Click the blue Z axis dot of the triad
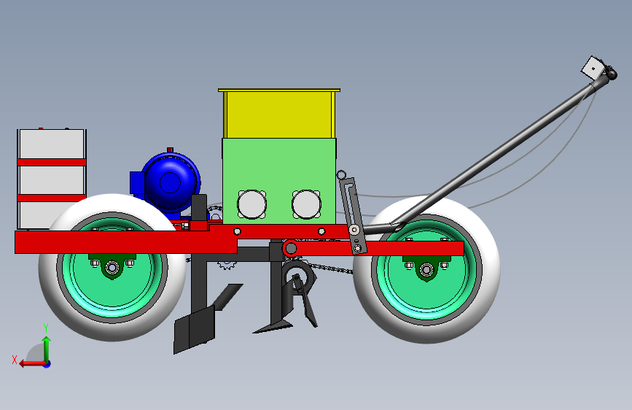Image resolution: width=632 pixels, height=410 pixels. coord(47,364)
